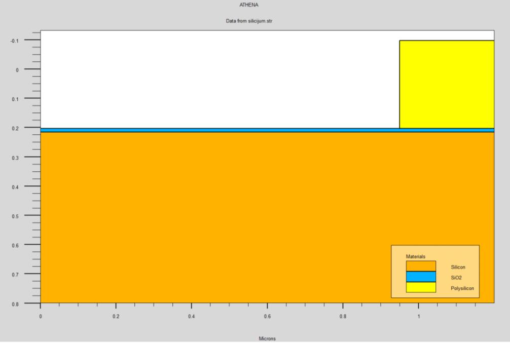Select the blue SiO2 legend swatch

(x=421, y=277)
